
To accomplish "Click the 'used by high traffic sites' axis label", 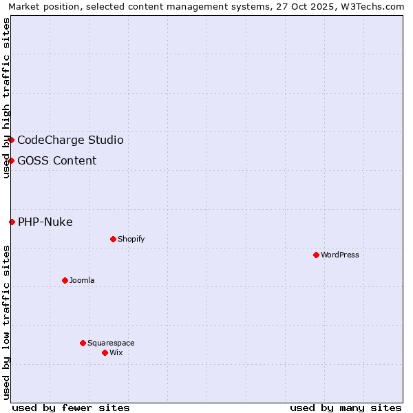I will click(6, 98).
